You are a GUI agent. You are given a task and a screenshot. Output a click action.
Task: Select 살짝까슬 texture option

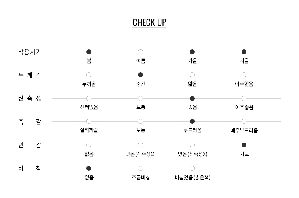89,121
